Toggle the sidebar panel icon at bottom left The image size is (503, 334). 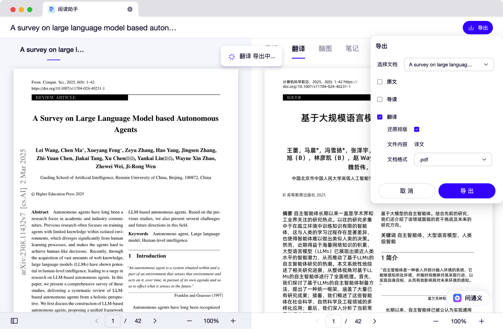14,321
